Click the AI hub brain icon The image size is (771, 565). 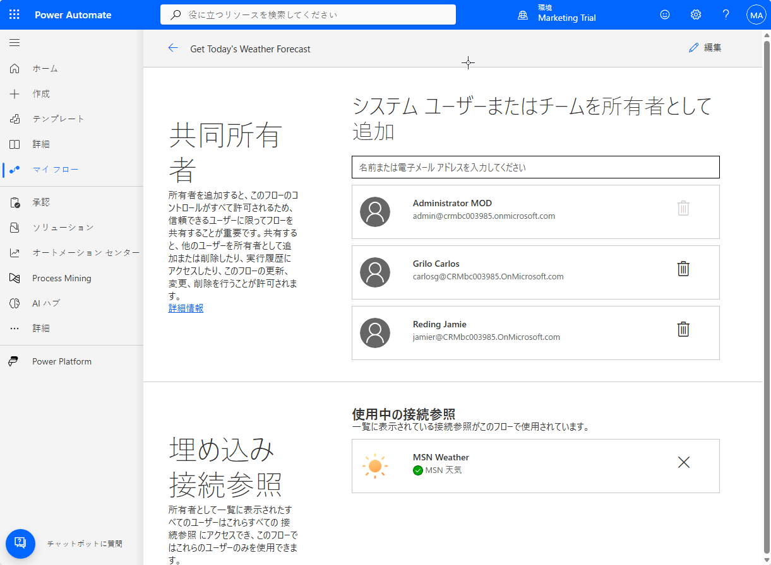[15, 303]
